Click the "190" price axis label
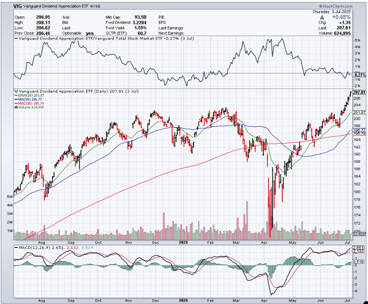 (357, 154)
